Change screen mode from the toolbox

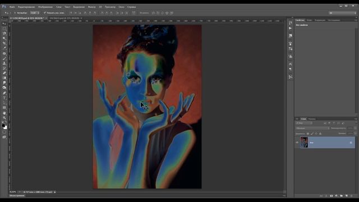point(4,137)
